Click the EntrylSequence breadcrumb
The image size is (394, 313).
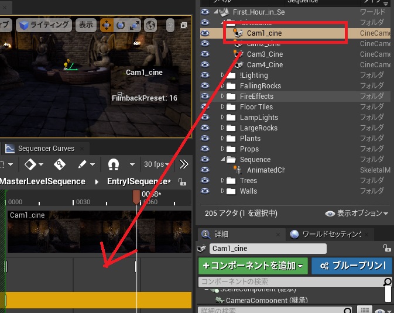pos(139,181)
